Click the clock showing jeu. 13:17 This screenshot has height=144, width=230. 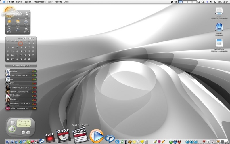223,2
